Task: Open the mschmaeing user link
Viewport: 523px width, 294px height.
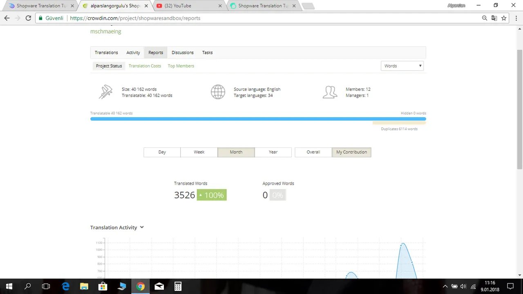Action: [x=106, y=31]
